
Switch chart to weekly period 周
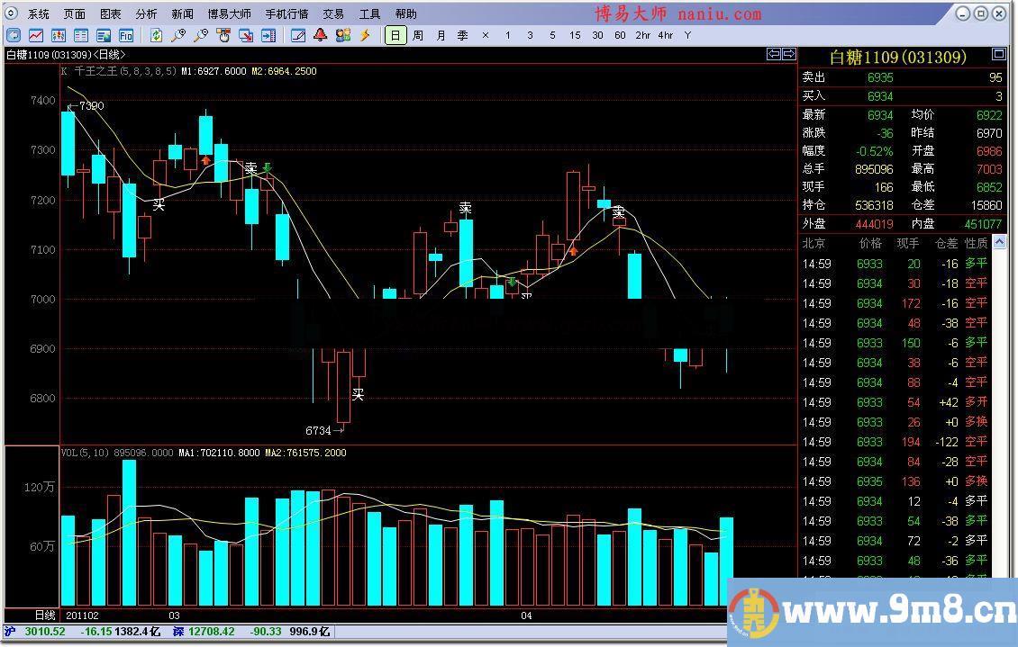pos(418,35)
